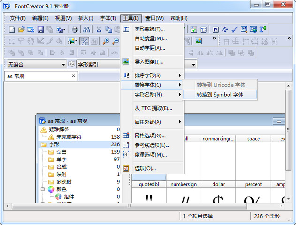Open the image background dropdown arrow

(x=76, y=41)
